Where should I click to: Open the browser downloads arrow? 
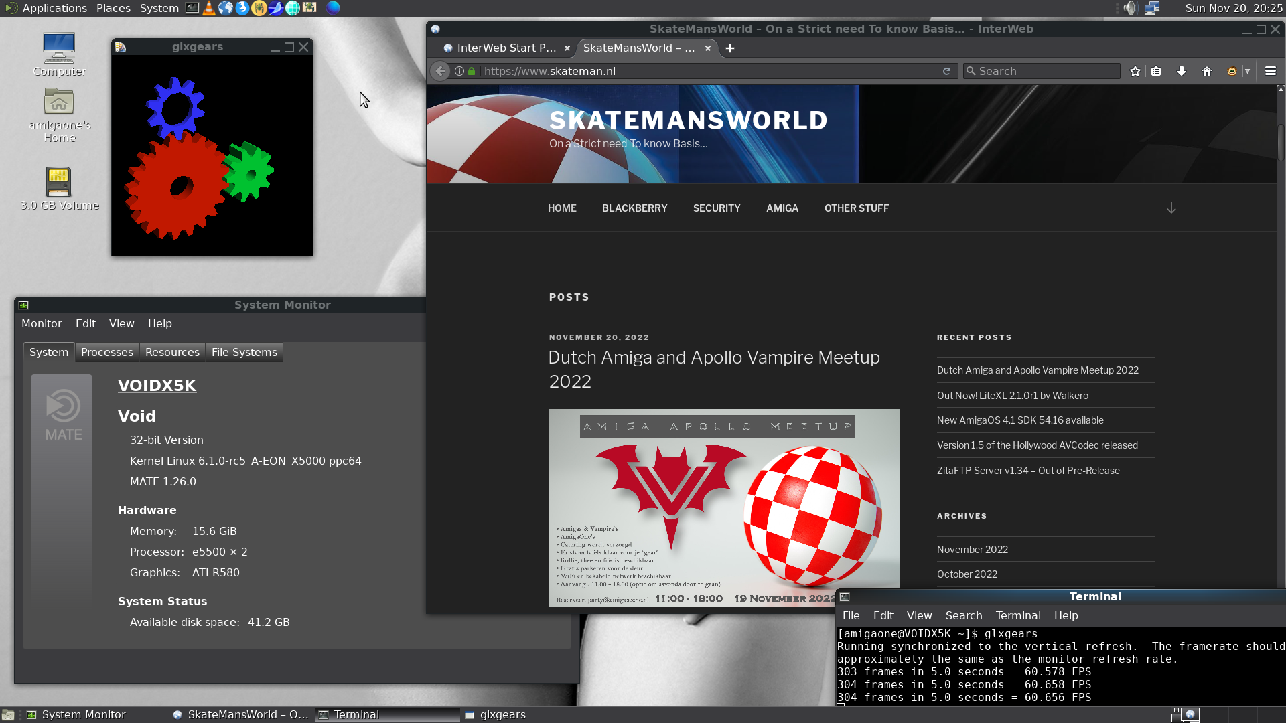click(1182, 71)
